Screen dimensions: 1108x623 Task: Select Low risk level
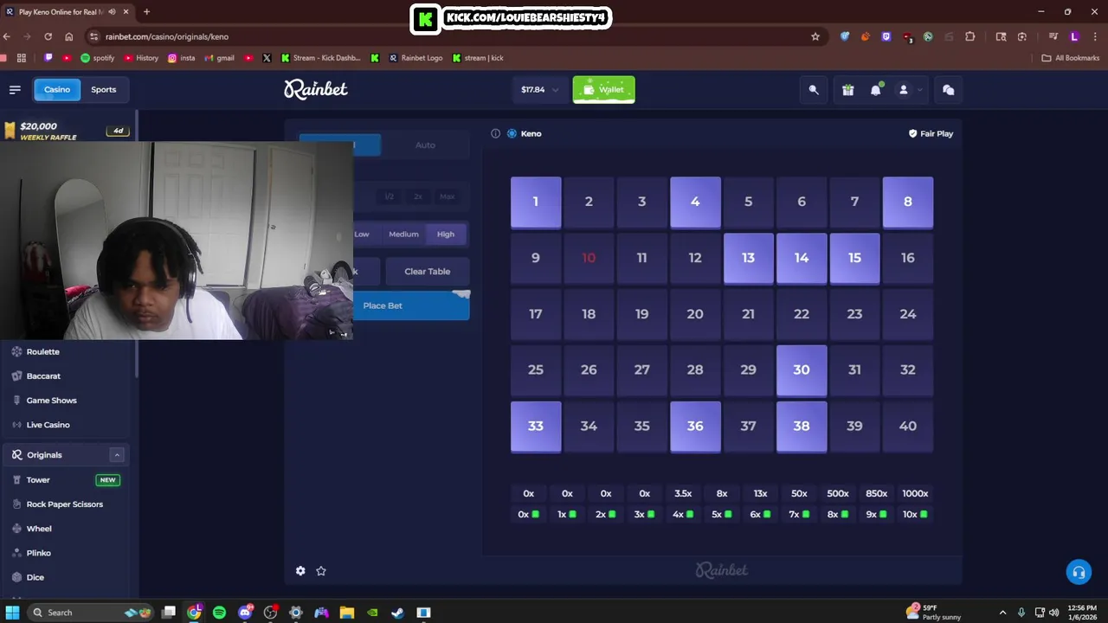click(362, 234)
